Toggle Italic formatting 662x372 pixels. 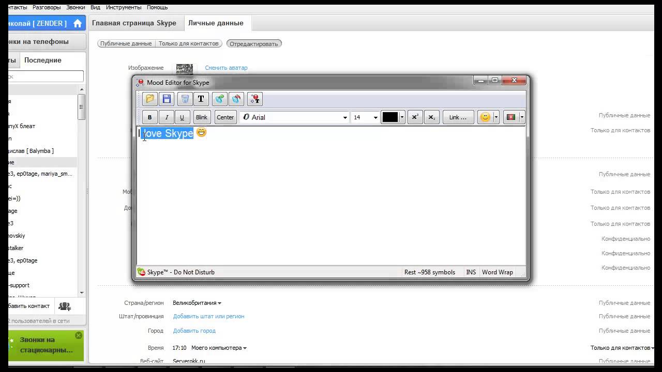tap(166, 117)
